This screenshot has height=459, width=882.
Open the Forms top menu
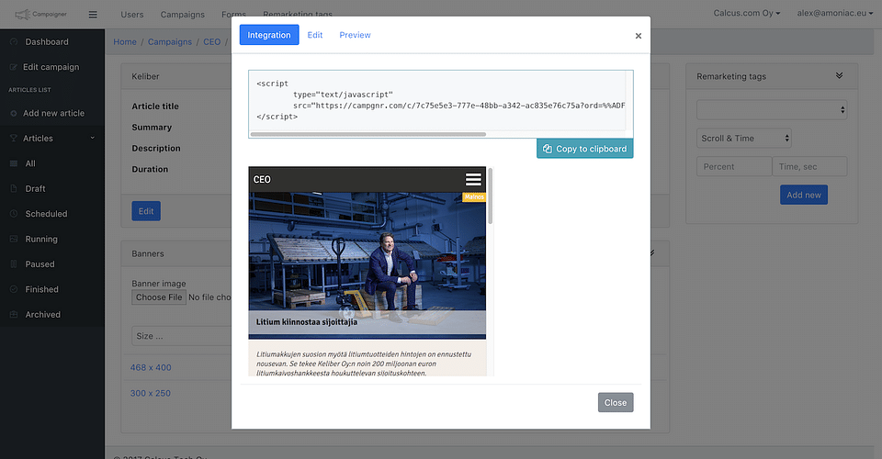[233, 15]
